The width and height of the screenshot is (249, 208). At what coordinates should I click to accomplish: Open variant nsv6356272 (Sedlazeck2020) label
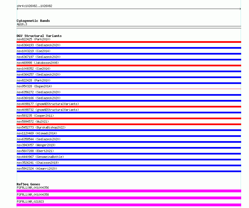point(39,92)
